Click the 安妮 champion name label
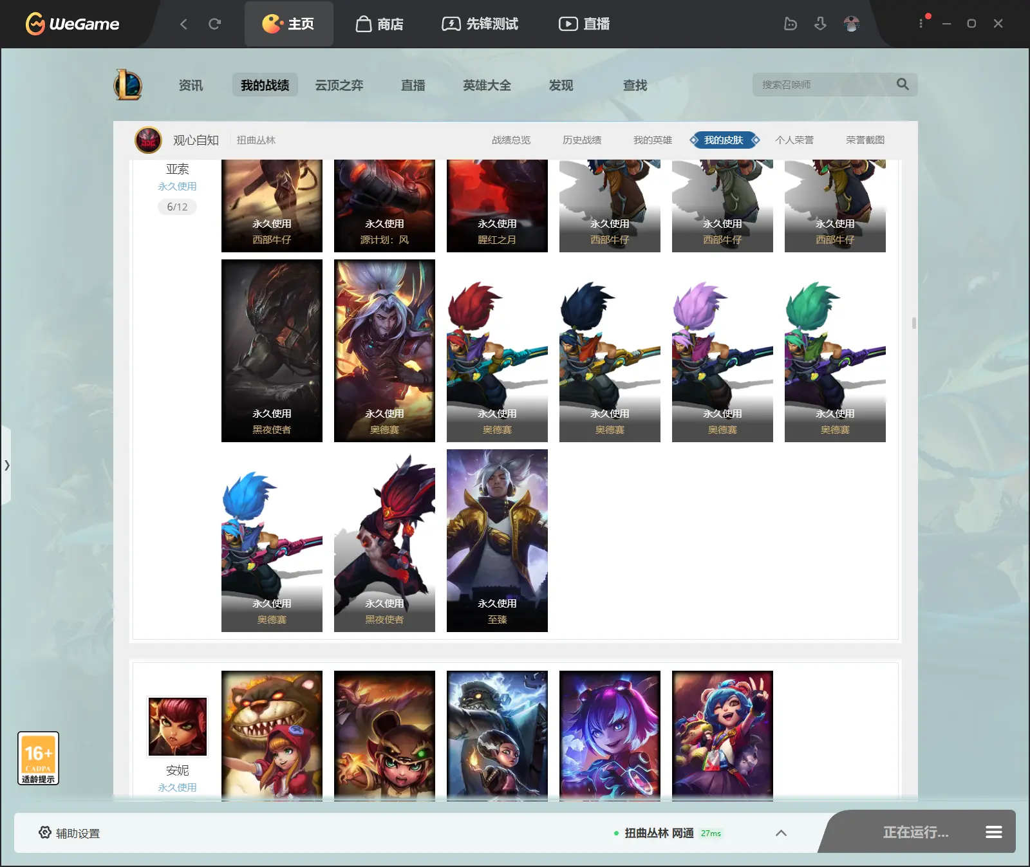 (177, 770)
